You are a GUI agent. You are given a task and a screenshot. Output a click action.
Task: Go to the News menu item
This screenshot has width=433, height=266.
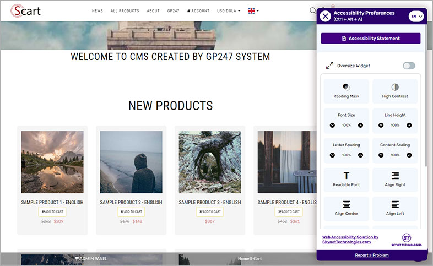tap(98, 11)
